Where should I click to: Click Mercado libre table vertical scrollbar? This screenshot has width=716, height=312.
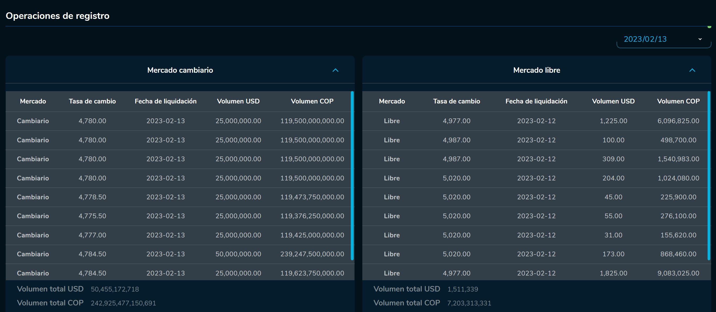coord(708,176)
